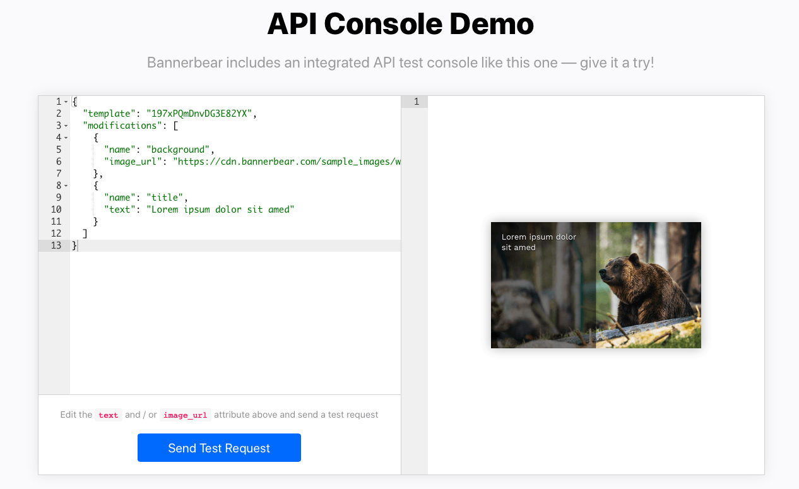The image size is (799, 489).
Task: Place cursor in the template ID string
Action: [199, 114]
